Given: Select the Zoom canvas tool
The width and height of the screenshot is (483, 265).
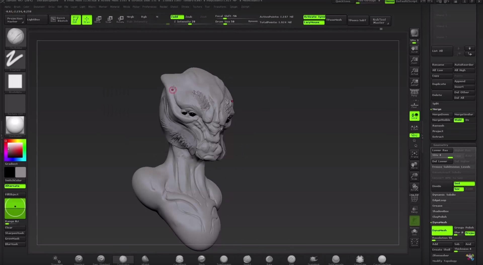Looking at the screenshot, I should pos(414,60).
